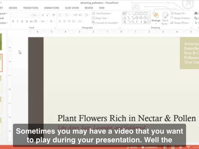The height and width of the screenshot is (149, 199).
Task: Open Align Text menu
Action: 100,18
